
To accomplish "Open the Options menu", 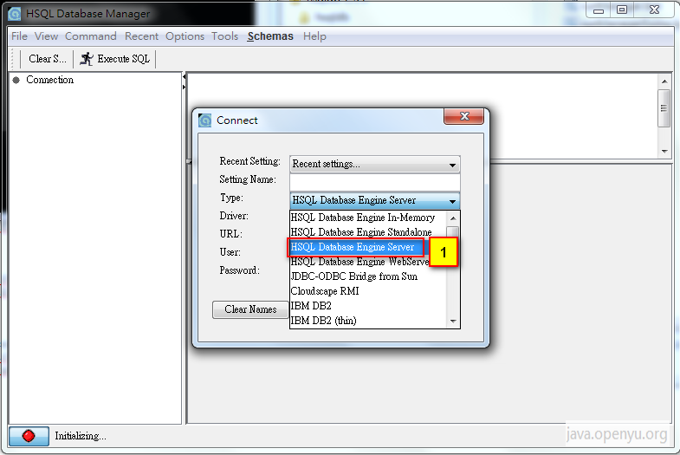I will [x=185, y=36].
